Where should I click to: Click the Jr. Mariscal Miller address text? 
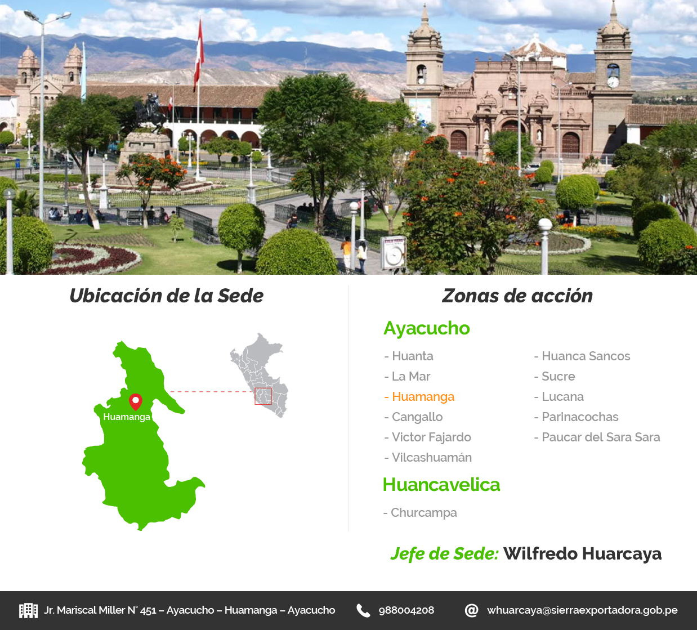[x=190, y=610]
